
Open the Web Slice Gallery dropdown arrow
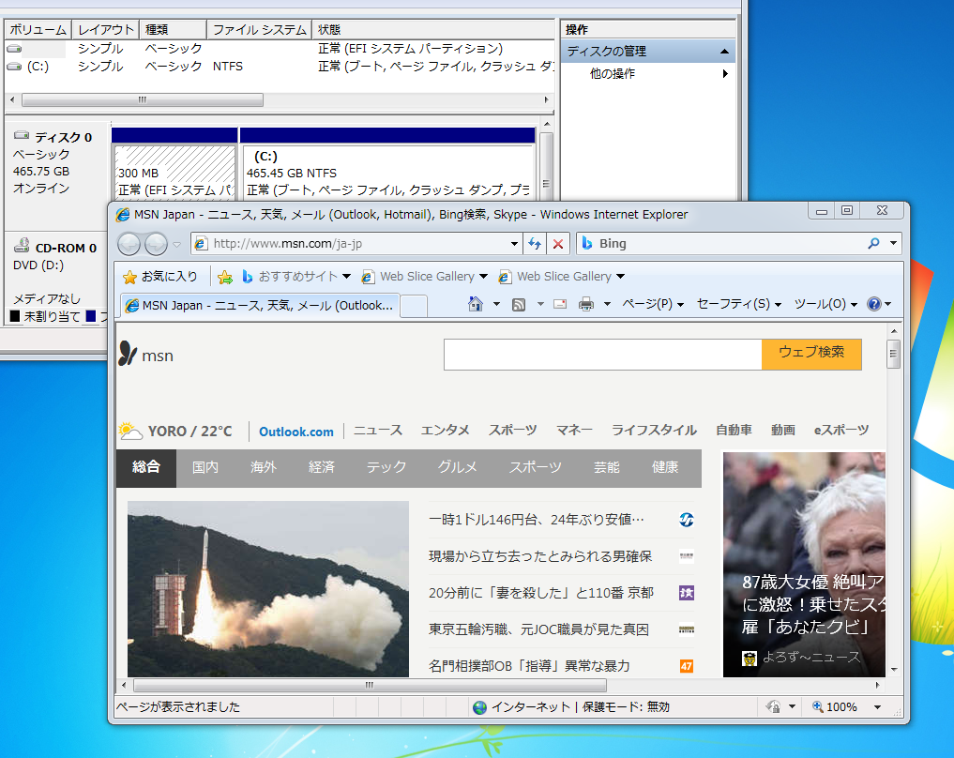coord(483,276)
